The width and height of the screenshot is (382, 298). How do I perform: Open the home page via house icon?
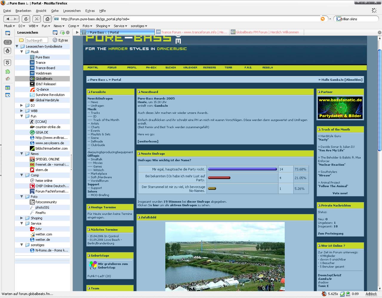pyautogui.click(x=47, y=19)
